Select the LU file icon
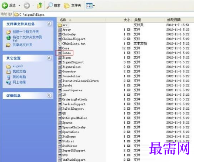 (60, 95)
